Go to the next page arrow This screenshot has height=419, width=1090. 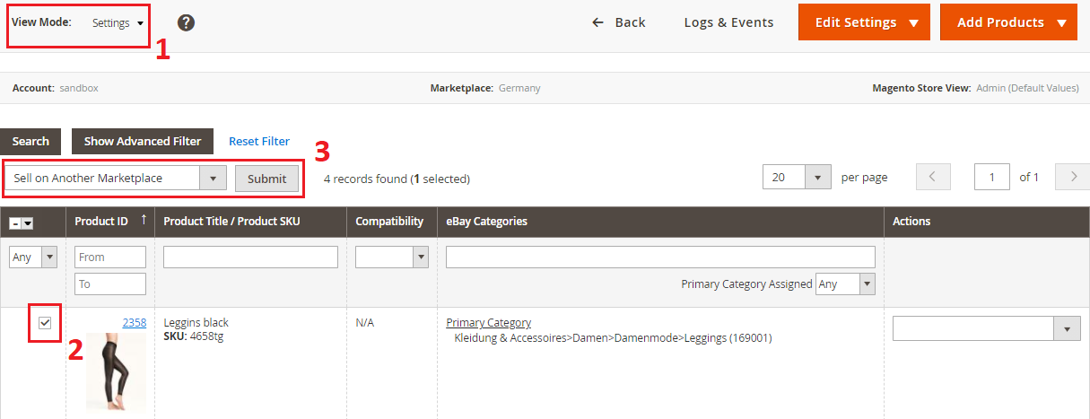1073,178
